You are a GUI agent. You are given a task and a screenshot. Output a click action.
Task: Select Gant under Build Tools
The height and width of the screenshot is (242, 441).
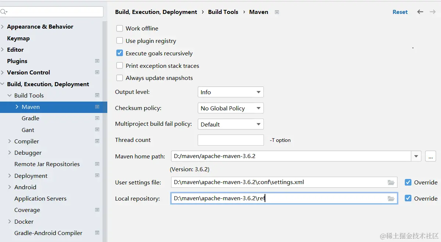(x=28, y=130)
